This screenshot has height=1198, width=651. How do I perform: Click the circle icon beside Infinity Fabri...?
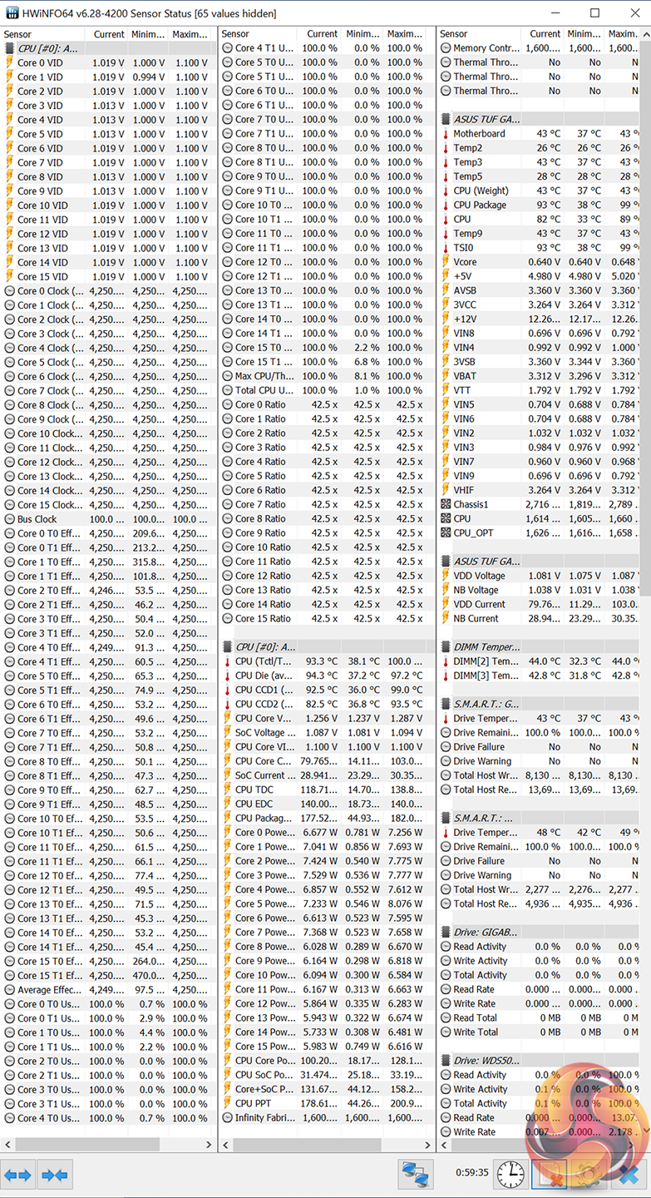(228, 1117)
